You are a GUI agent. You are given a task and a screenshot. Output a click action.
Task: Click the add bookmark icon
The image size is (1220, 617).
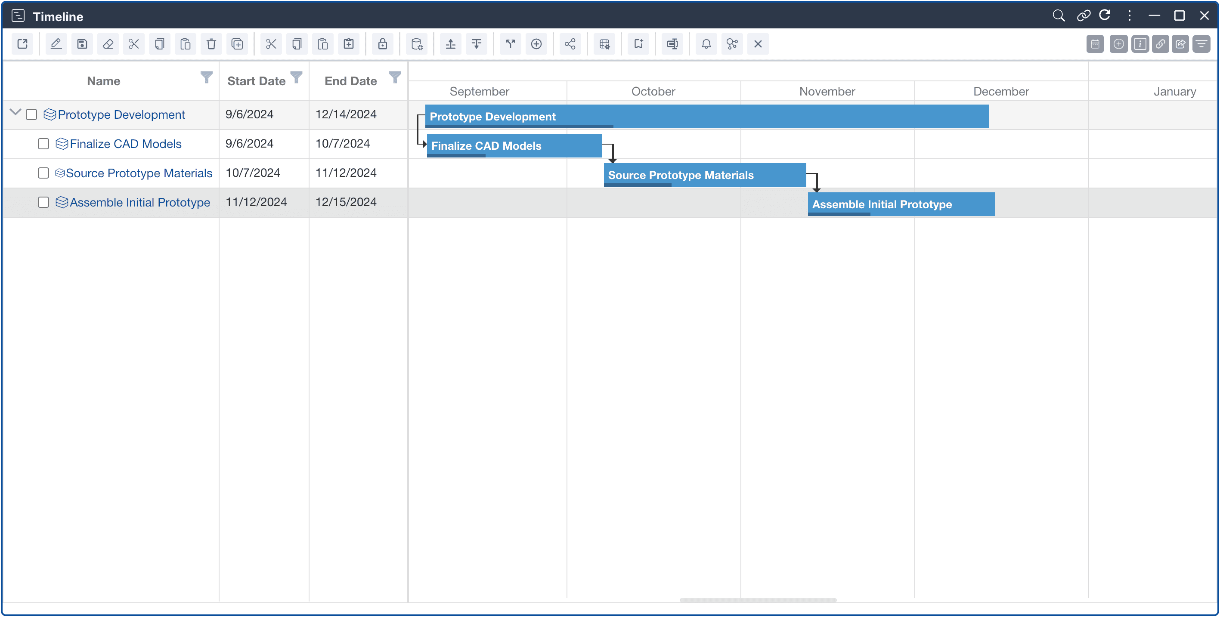click(638, 44)
